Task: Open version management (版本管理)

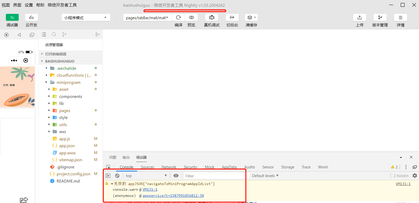Action: 380,17
